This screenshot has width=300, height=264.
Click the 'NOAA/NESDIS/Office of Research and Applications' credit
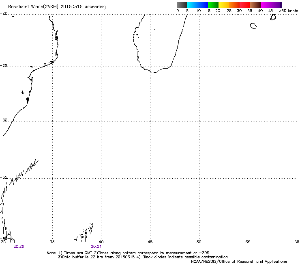click(x=239, y=262)
